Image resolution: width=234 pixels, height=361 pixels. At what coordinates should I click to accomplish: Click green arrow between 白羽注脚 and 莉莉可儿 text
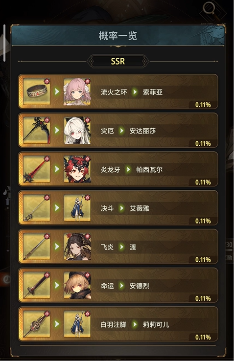(135, 324)
